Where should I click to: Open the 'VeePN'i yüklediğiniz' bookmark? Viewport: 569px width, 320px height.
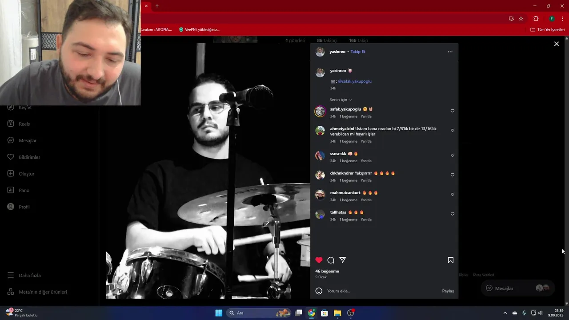(199, 30)
